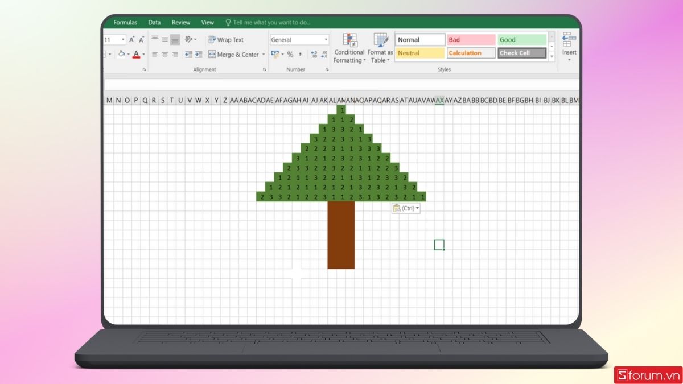
Task: Open the fill color dropdown arrow
Action: (129, 55)
